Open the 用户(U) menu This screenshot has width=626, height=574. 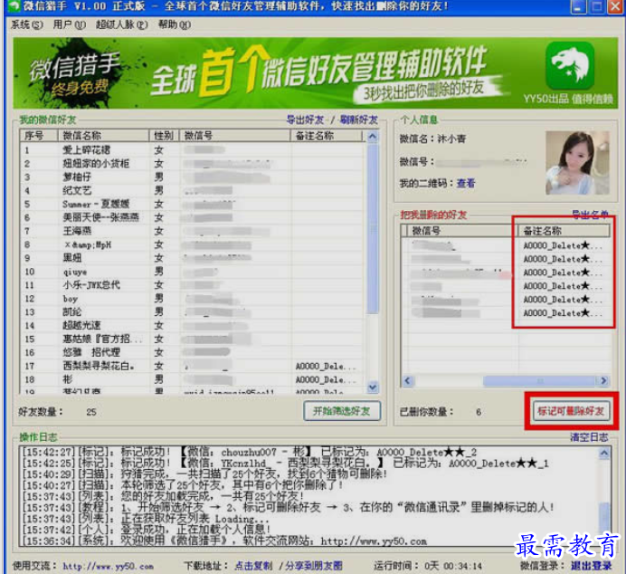pyautogui.click(x=69, y=24)
